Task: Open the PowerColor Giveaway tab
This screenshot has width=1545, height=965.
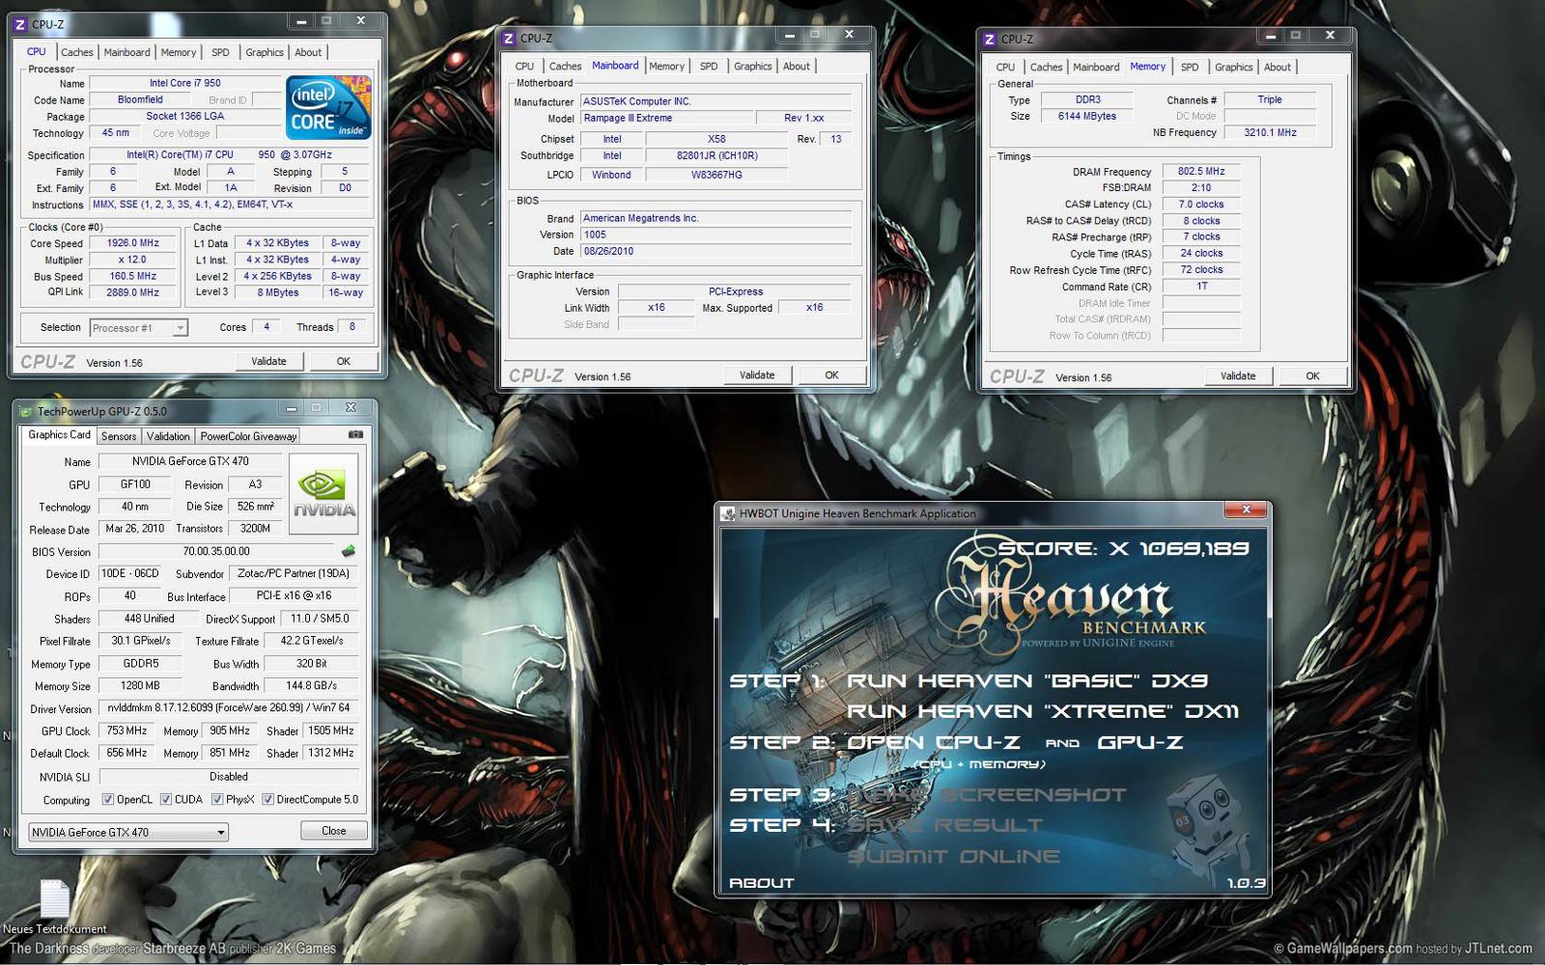Action: [x=248, y=436]
